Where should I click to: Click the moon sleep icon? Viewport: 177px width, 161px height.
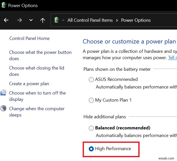coord(3,108)
